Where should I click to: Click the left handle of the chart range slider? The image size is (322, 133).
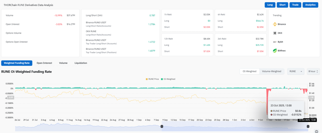tap(162, 126)
